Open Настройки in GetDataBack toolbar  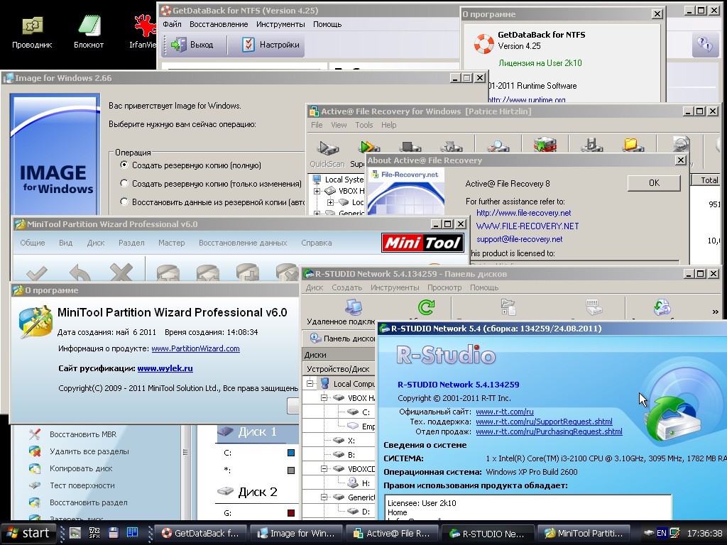[270, 45]
